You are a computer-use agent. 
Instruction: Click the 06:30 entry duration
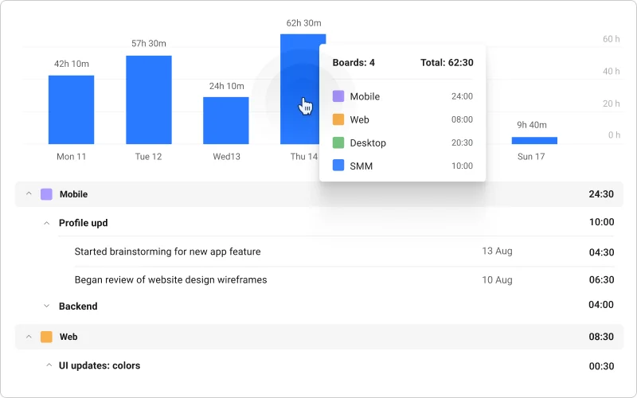point(602,280)
